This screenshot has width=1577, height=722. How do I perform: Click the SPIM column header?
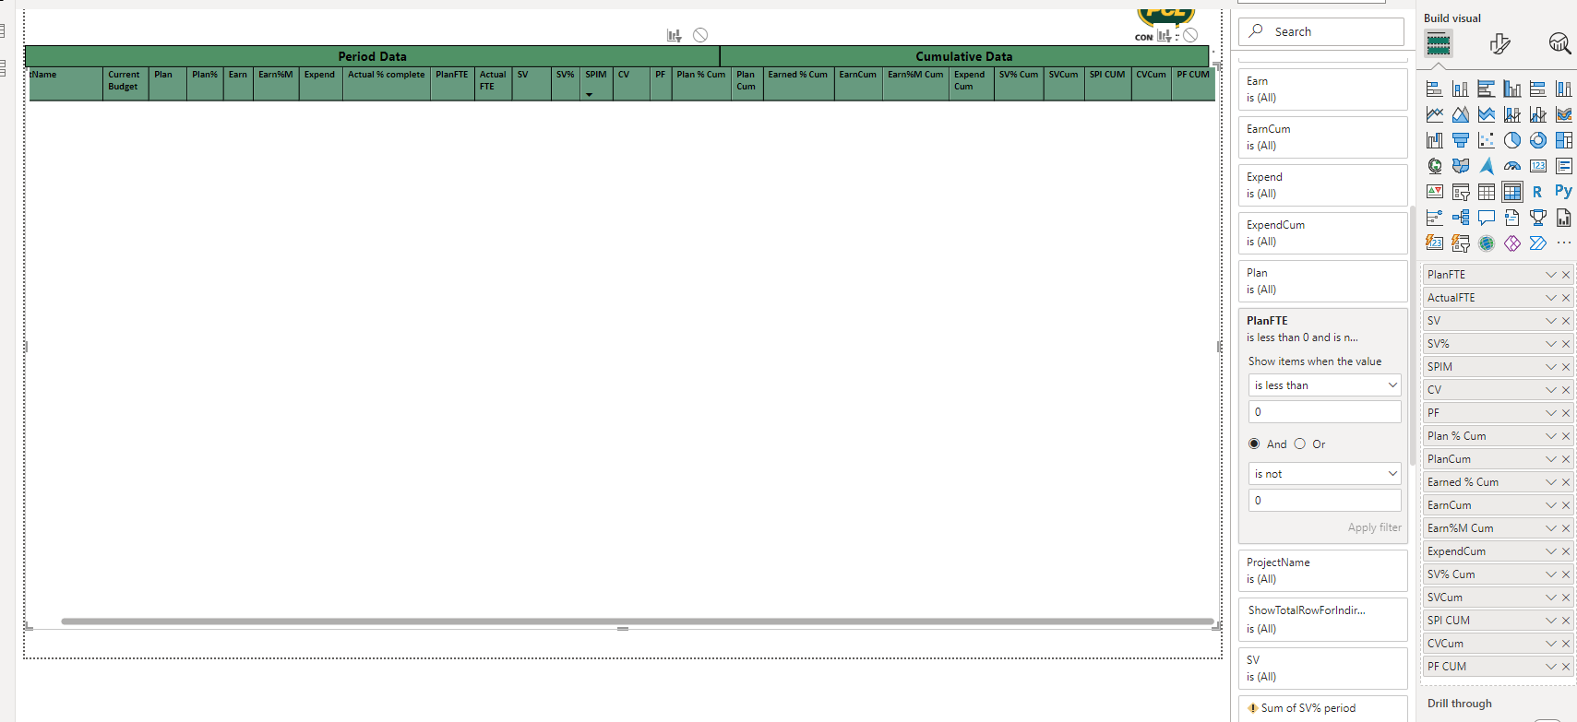tap(596, 82)
